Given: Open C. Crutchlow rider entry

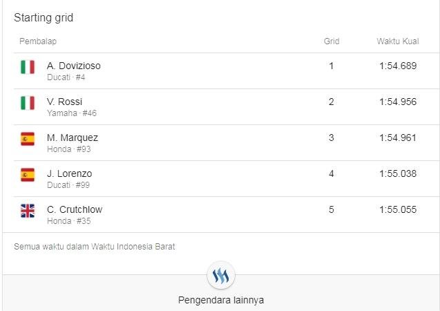Looking at the screenshot, I should (x=74, y=209).
